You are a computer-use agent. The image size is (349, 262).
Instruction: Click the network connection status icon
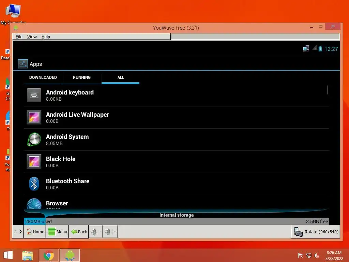coord(306,48)
